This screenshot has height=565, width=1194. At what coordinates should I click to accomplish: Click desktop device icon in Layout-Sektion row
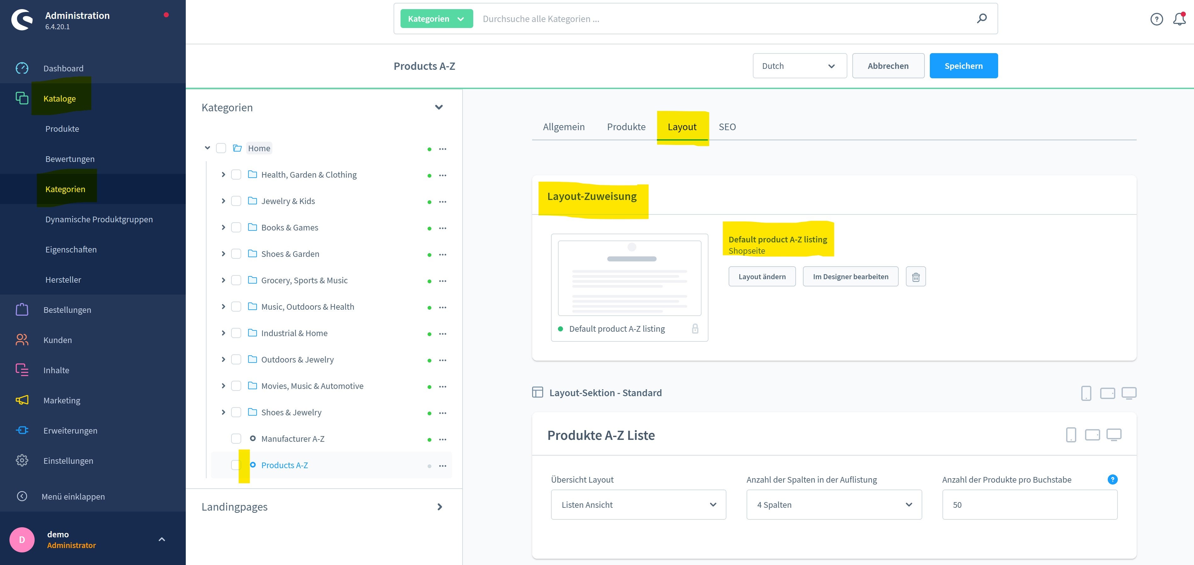click(1129, 393)
